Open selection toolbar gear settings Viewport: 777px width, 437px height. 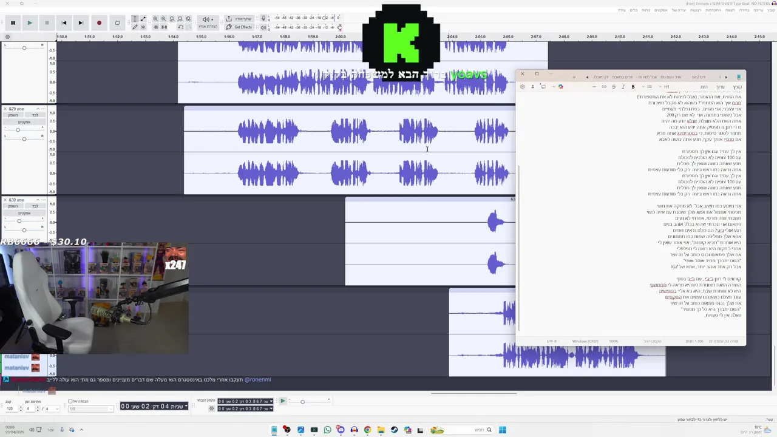[211, 408]
